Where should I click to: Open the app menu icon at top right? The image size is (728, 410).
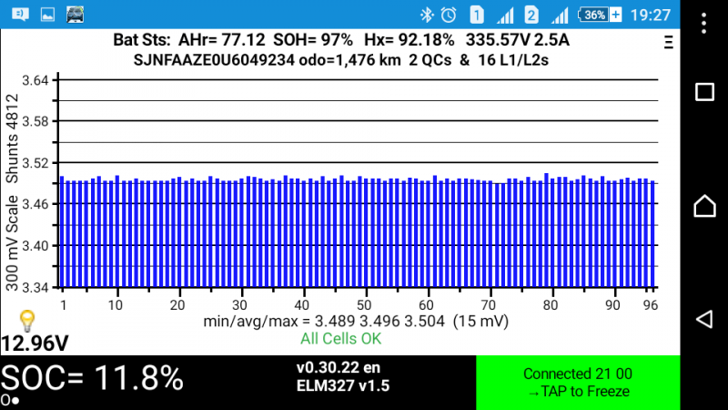[x=669, y=42]
